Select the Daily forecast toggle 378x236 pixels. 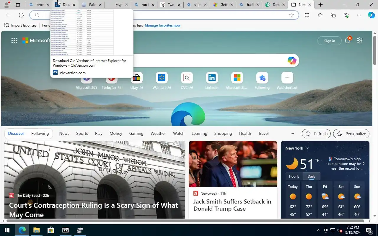312,176
